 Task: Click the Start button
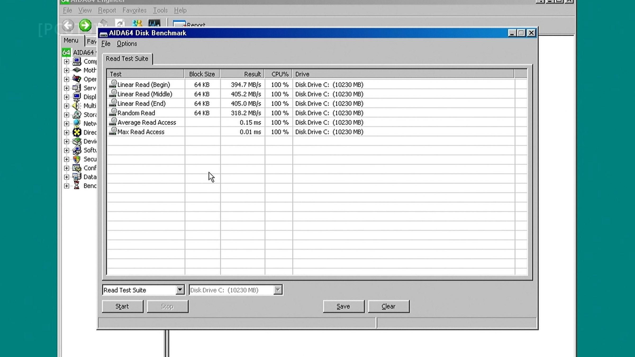(123, 306)
